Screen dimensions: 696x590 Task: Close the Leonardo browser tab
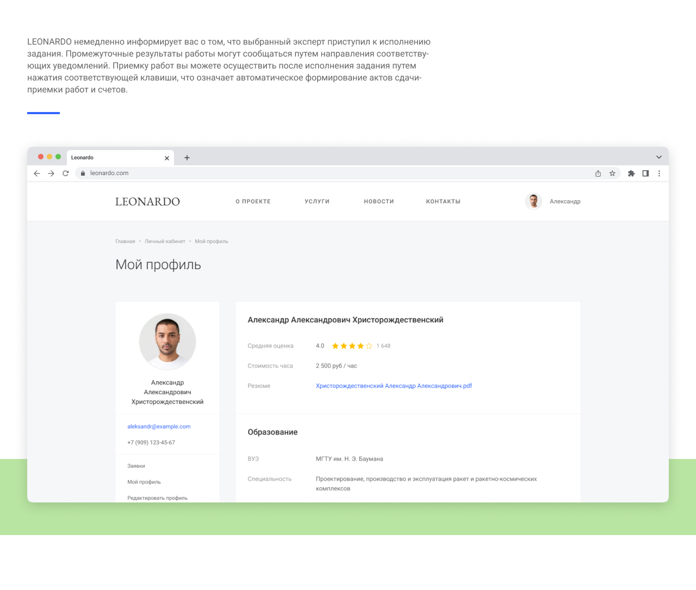167,158
